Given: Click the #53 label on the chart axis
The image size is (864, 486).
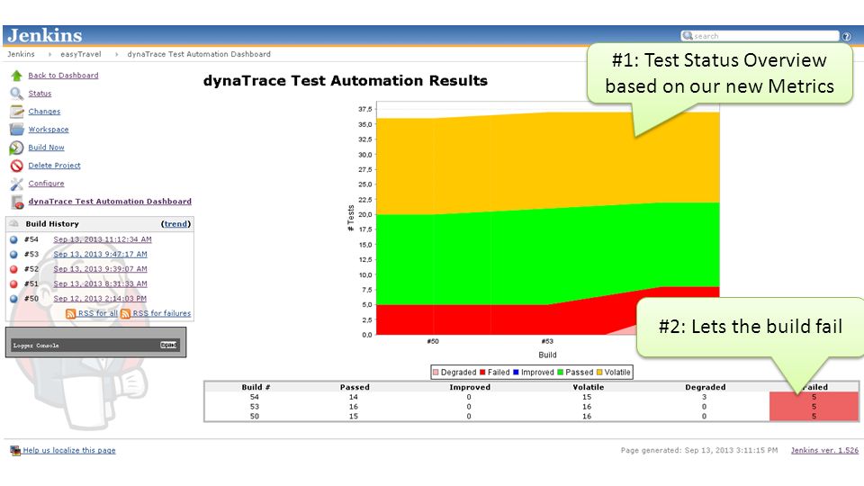Looking at the screenshot, I should pyautogui.click(x=546, y=342).
